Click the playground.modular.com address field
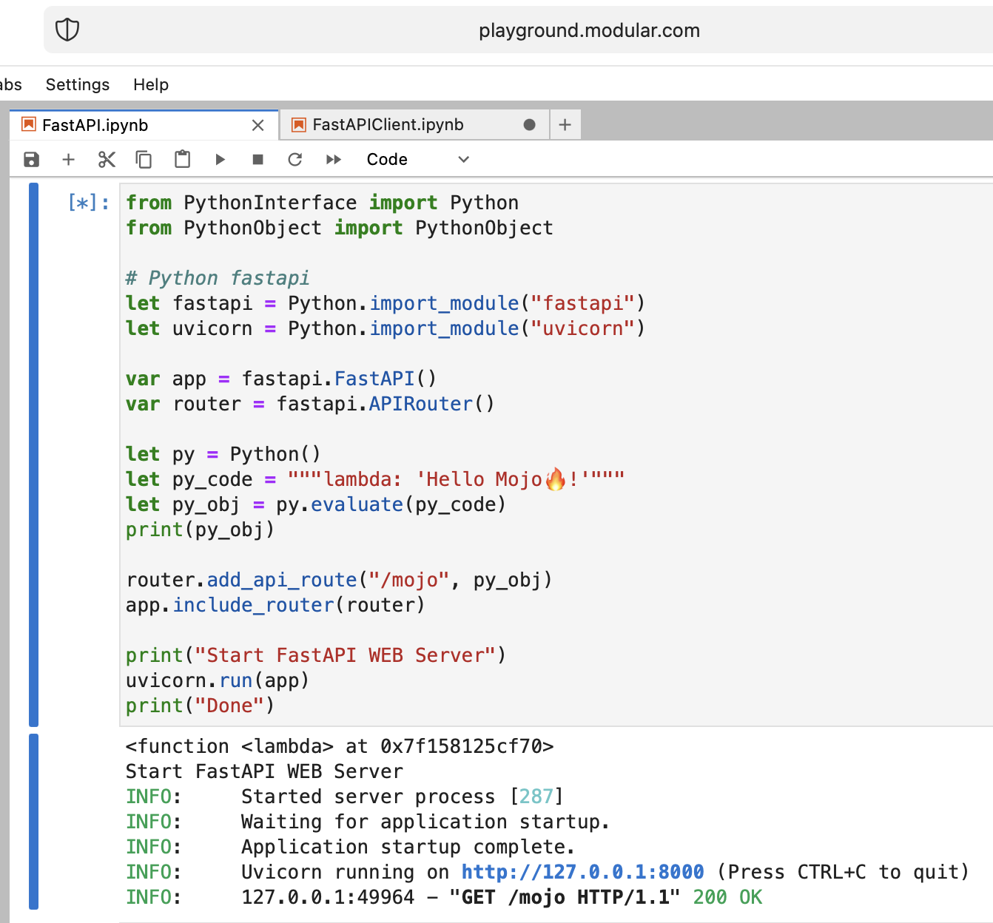993x923 pixels. pyautogui.click(x=589, y=30)
